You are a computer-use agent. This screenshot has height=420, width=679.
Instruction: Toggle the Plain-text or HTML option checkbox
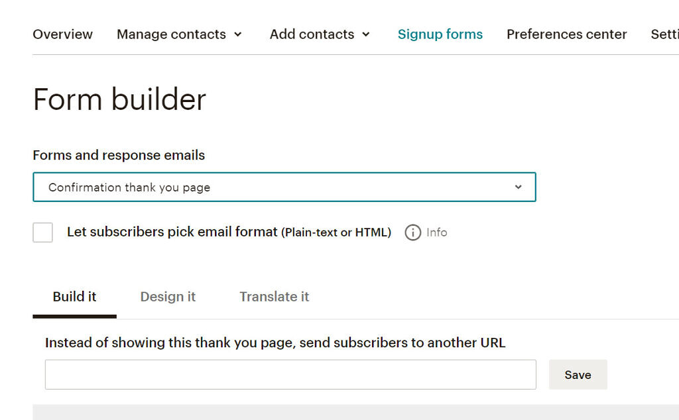(x=42, y=233)
